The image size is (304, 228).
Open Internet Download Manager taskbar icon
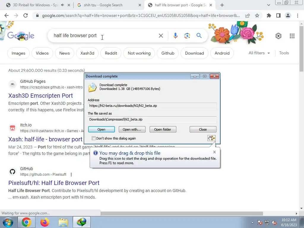pos(82,222)
